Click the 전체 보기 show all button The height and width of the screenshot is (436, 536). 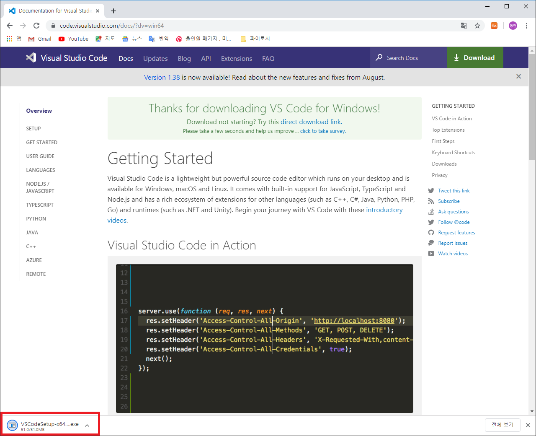(x=502, y=425)
